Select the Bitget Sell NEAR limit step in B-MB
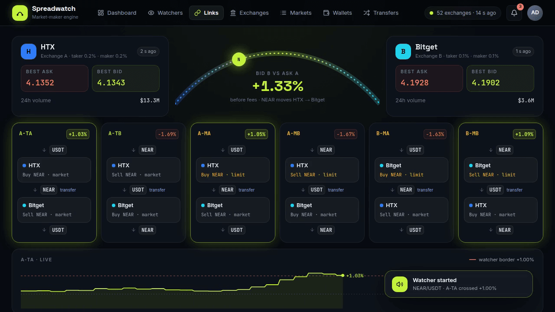Screen dimensions: 555x312 pyautogui.click(x=501, y=170)
